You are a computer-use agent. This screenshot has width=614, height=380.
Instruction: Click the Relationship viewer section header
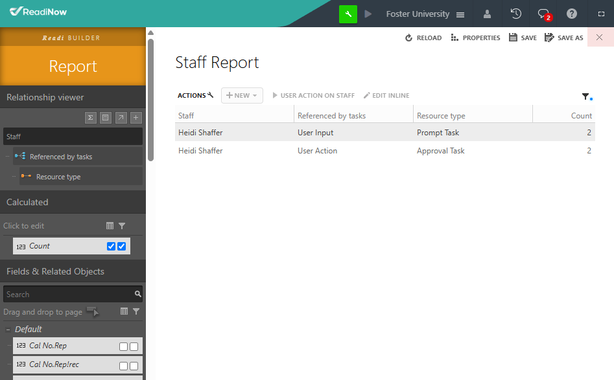[x=73, y=97]
